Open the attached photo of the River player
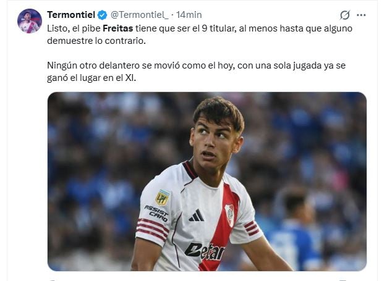This screenshot has width=387, height=281. [207, 182]
